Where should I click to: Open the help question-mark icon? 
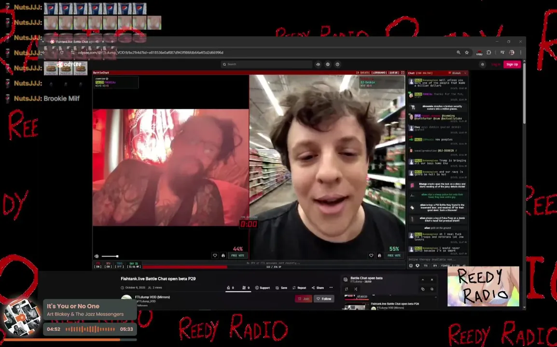(x=337, y=64)
